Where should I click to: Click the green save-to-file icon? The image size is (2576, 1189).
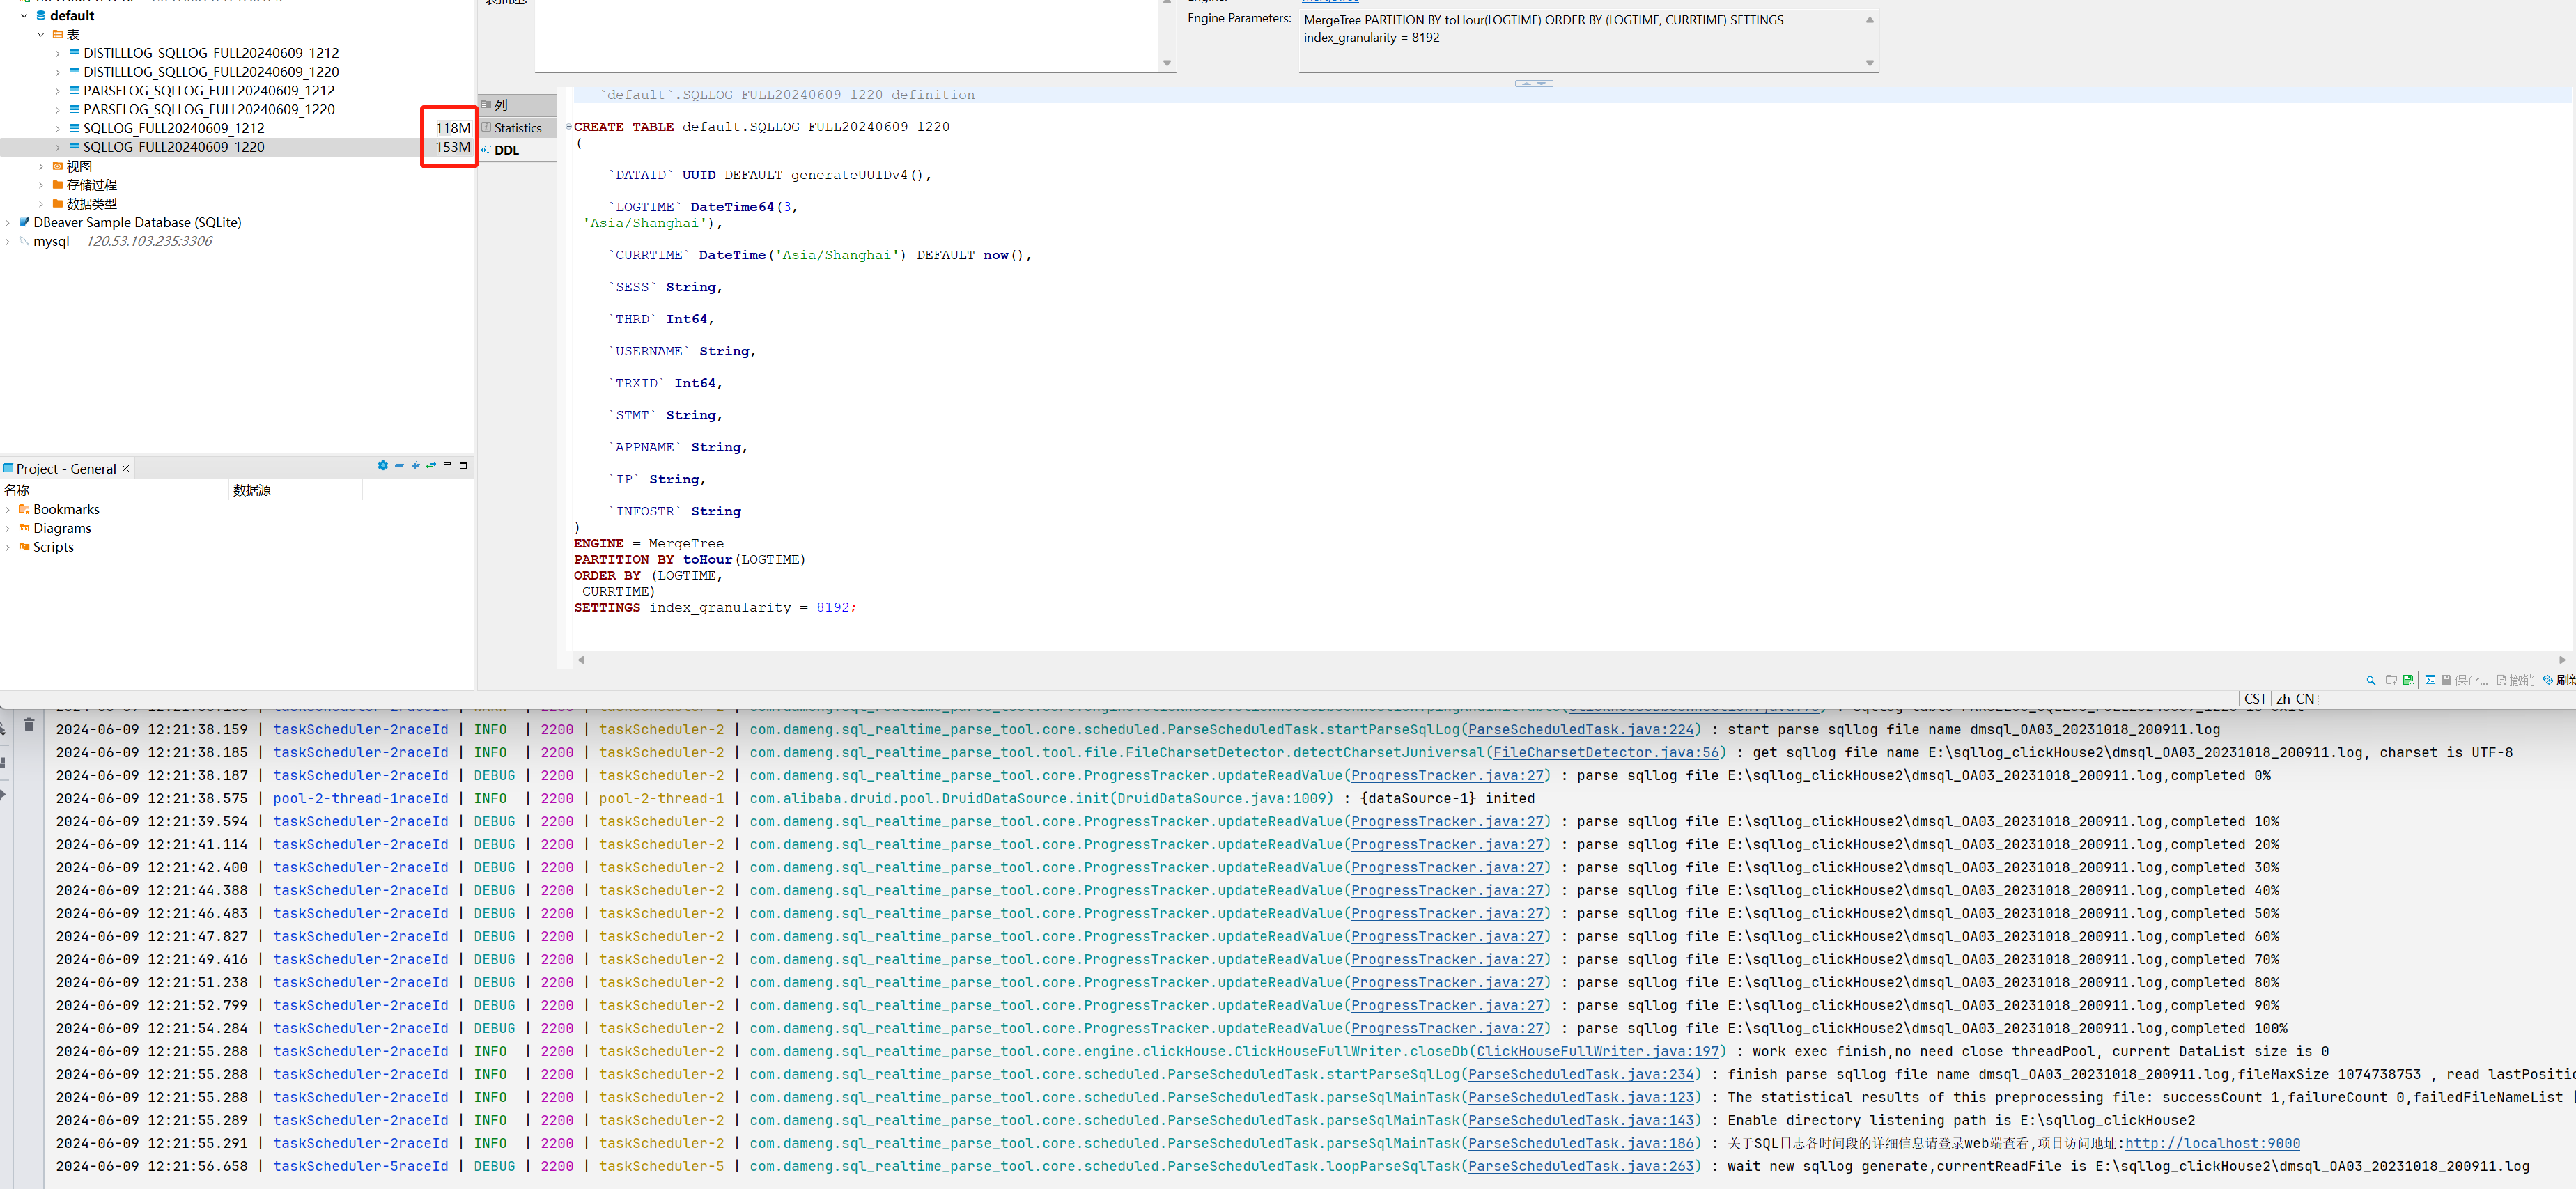(x=2408, y=680)
